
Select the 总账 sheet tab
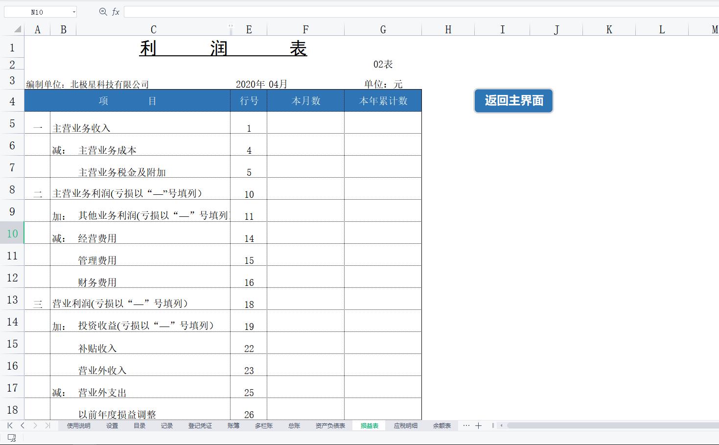tap(294, 425)
